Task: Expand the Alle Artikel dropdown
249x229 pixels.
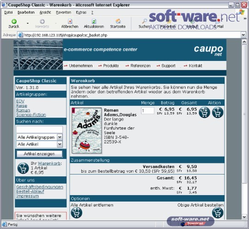Action: tap(60, 144)
